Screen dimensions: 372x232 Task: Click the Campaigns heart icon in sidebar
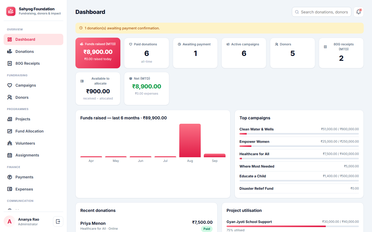pyautogui.click(x=10, y=85)
